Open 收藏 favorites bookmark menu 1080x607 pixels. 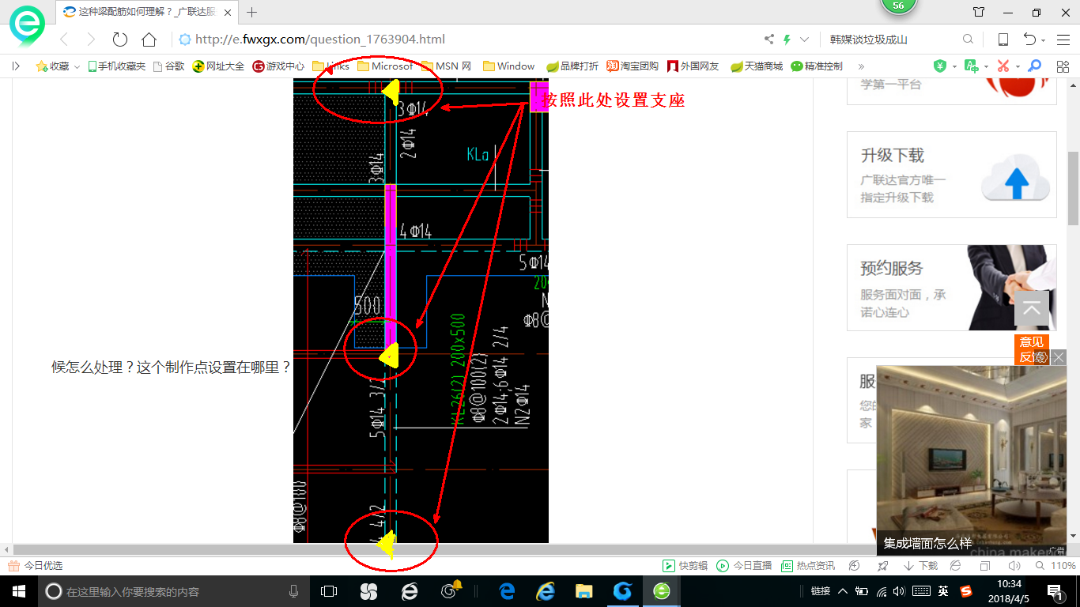(x=53, y=66)
